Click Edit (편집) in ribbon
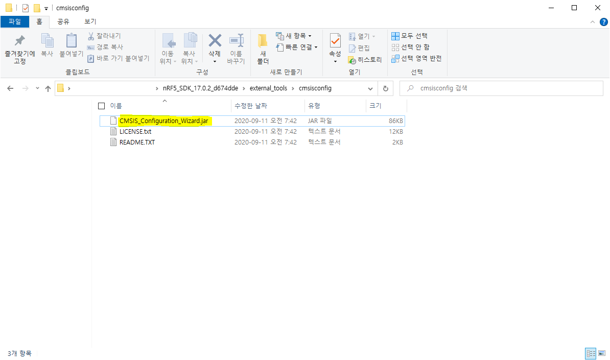Viewport: 610px width, 360px height. [360, 48]
